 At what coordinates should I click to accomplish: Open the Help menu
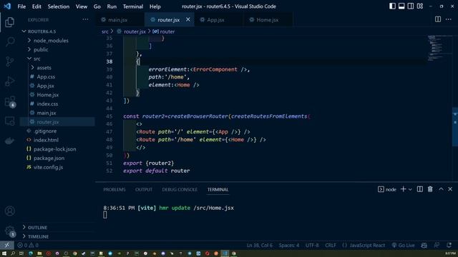[x=155, y=6]
